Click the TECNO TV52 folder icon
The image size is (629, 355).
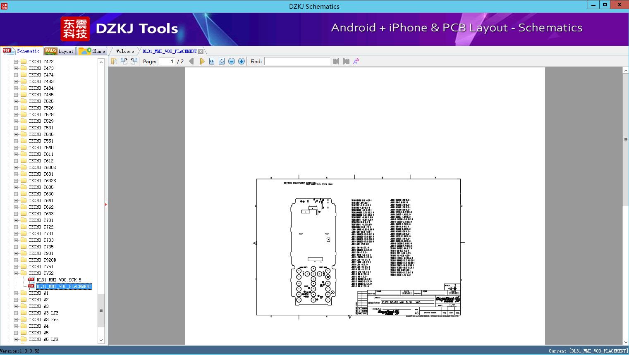click(x=24, y=273)
